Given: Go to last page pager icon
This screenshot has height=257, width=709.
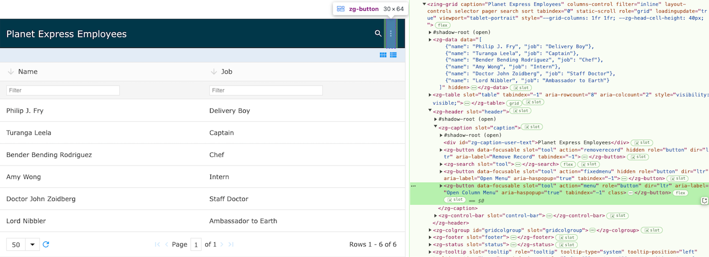Looking at the screenshot, I should [231, 244].
